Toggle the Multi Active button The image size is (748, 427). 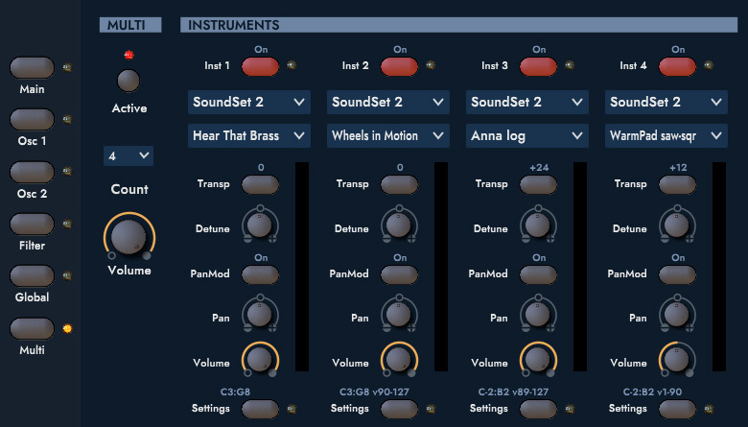pos(129,81)
